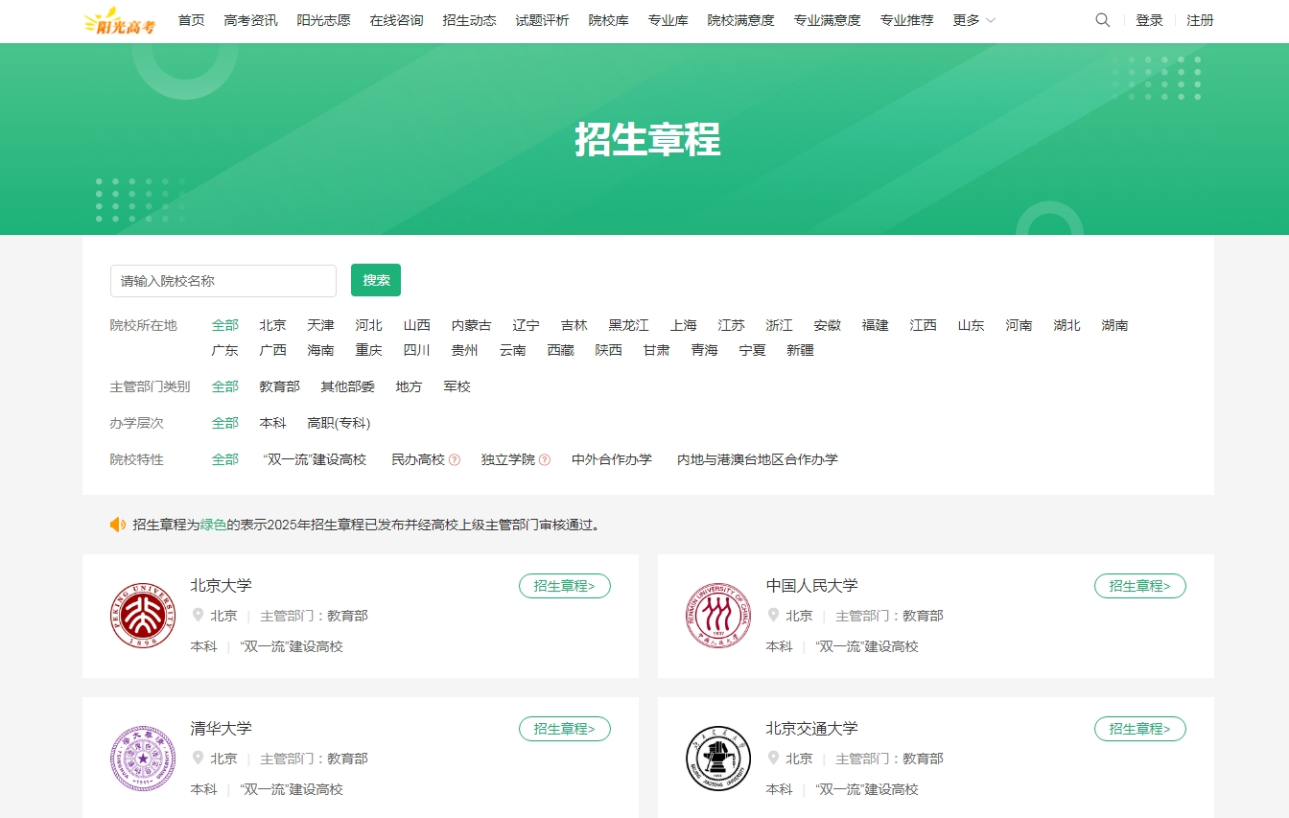This screenshot has width=1289, height=818.
Task: Filter location by 湖南
Action: pos(1115,326)
